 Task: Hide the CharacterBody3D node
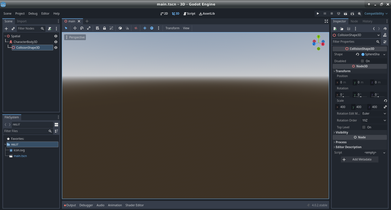click(x=56, y=42)
